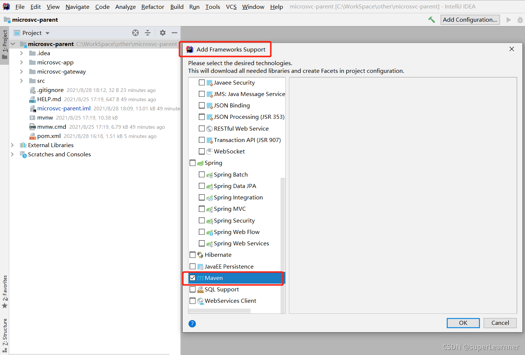Image resolution: width=525 pixels, height=355 pixels.
Task: Click the .gitignore file icon
Action: (x=32, y=90)
